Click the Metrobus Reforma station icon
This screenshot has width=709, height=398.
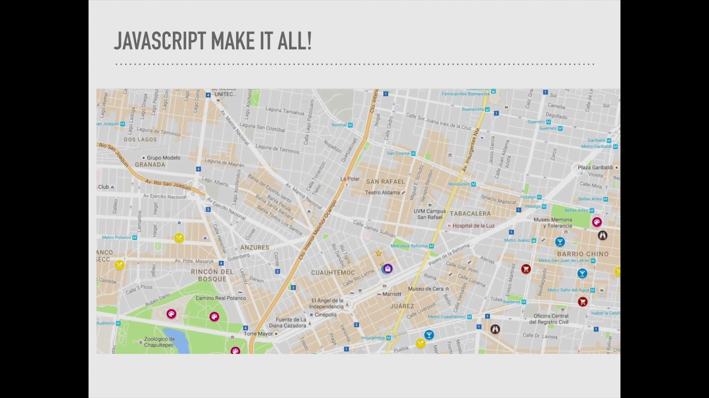[431, 245]
